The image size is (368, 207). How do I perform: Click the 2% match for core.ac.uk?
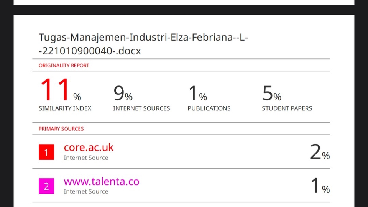pos(320,153)
